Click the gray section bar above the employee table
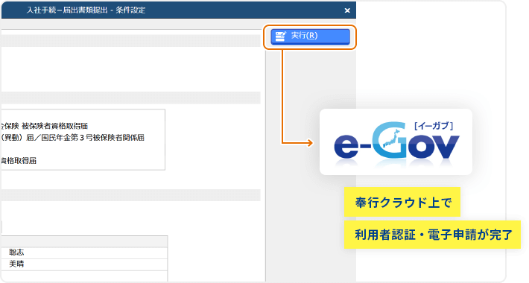 click(131, 195)
